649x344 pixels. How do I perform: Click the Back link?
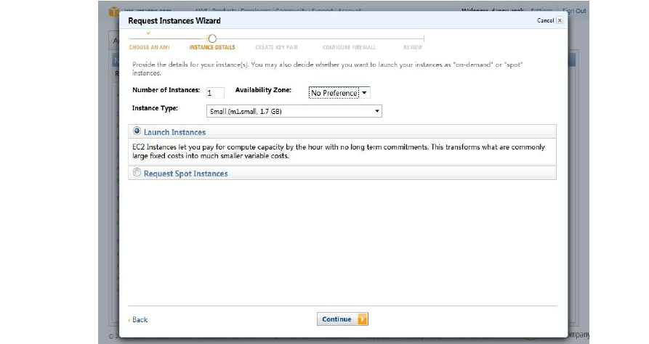[138, 319]
